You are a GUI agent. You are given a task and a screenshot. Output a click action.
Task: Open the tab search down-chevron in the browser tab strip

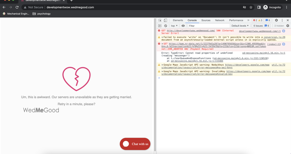(287, 1)
